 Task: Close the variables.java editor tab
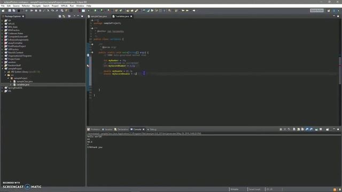click(x=131, y=17)
